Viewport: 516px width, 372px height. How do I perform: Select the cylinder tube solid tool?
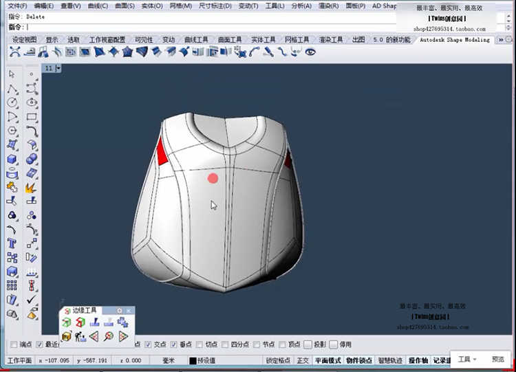[12, 173]
